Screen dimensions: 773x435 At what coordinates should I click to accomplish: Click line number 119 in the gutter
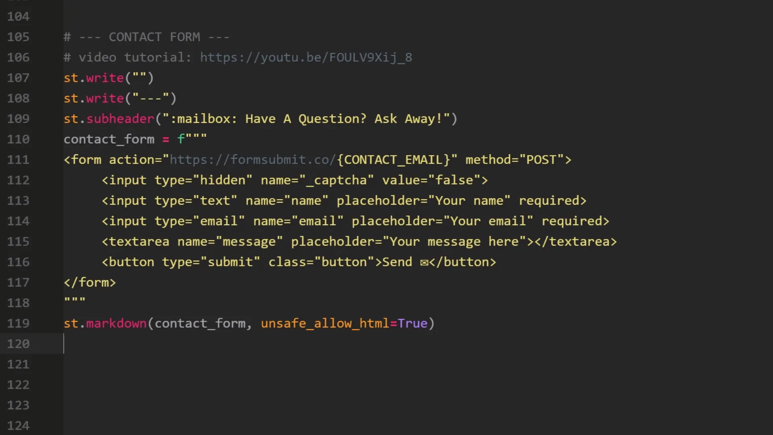pyautogui.click(x=18, y=323)
